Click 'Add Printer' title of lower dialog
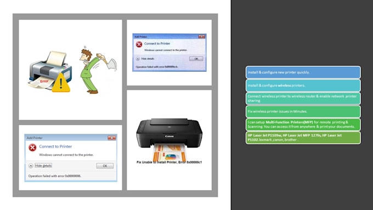 click(35, 138)
